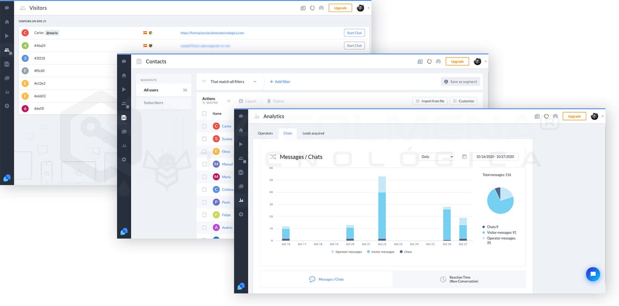Click broadcast icon in Contacts window header

pos(438,62)
